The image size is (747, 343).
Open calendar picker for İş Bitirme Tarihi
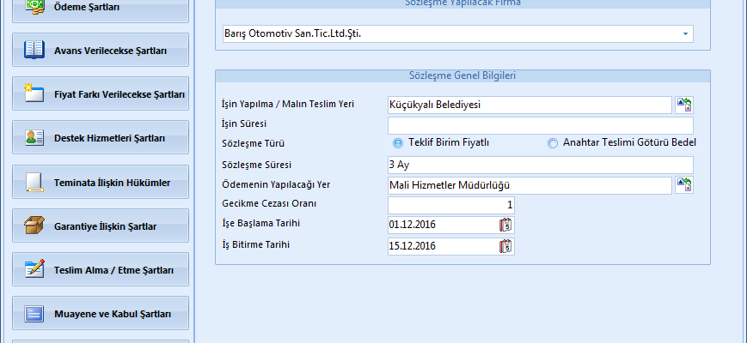click(505, 246)
